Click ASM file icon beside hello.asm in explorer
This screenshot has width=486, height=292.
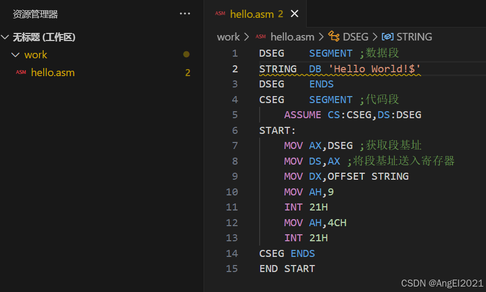pos(21,72)
